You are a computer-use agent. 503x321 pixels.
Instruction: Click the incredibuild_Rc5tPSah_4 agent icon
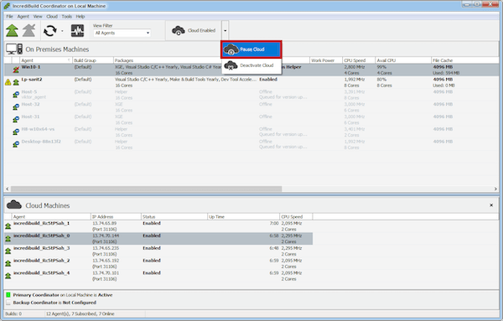8,276
